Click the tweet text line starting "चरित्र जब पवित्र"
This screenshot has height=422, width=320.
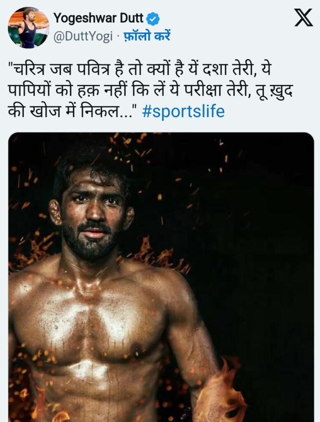(x=139, y=69)
